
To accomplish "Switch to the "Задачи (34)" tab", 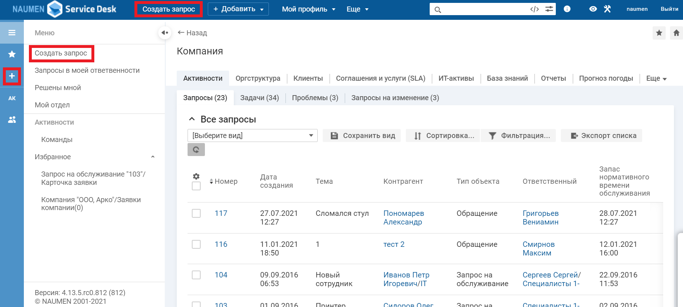I will pos(259,98).
